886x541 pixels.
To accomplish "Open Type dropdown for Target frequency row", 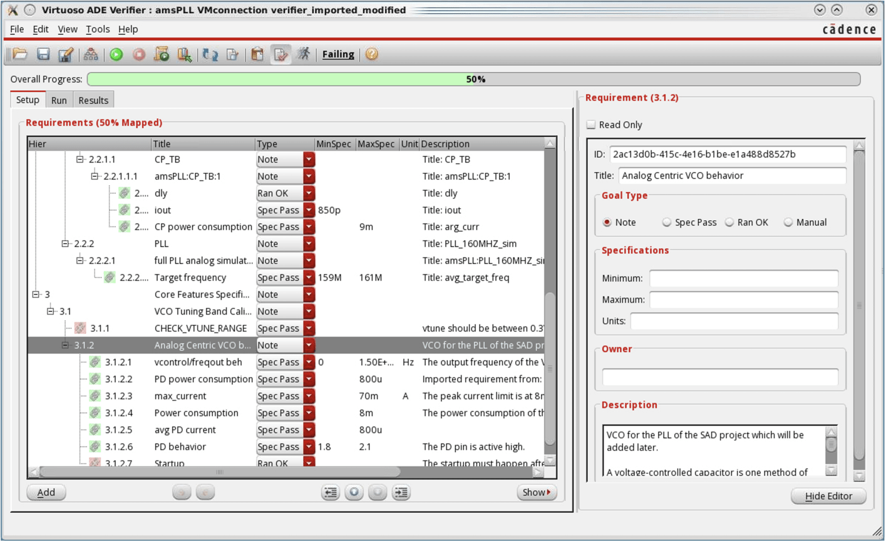I will [x=309, y=278].
